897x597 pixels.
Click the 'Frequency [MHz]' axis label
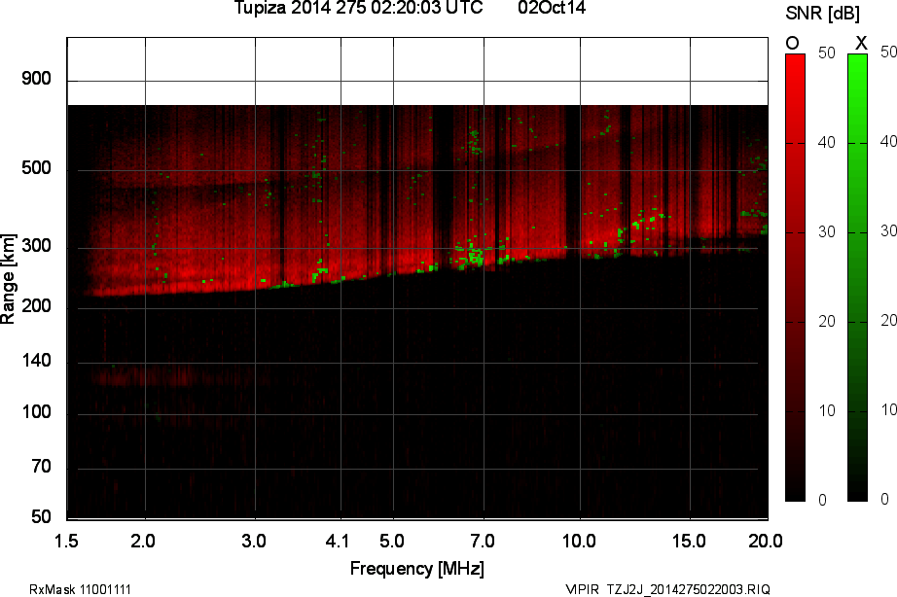point(416,568)
